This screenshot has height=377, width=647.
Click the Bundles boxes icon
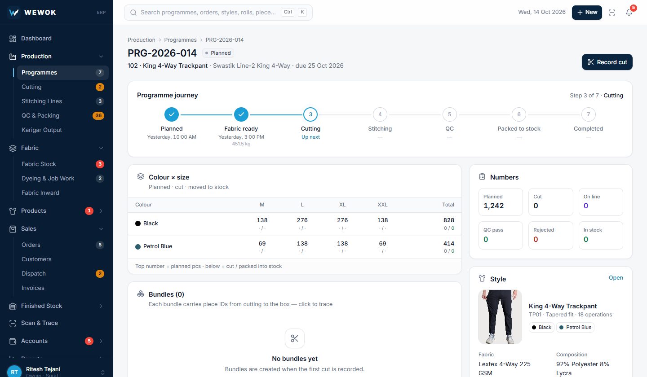141,294
